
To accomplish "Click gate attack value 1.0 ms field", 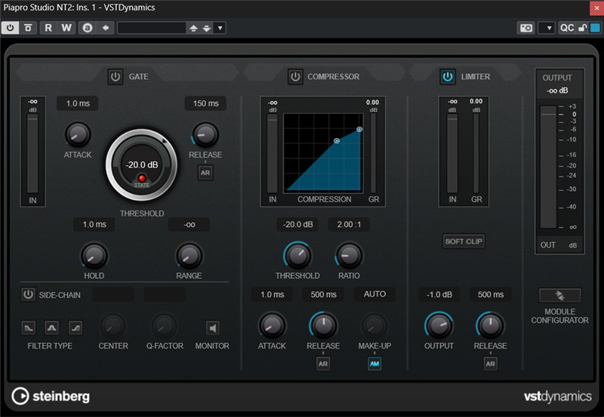I will [x=78, y=103].
